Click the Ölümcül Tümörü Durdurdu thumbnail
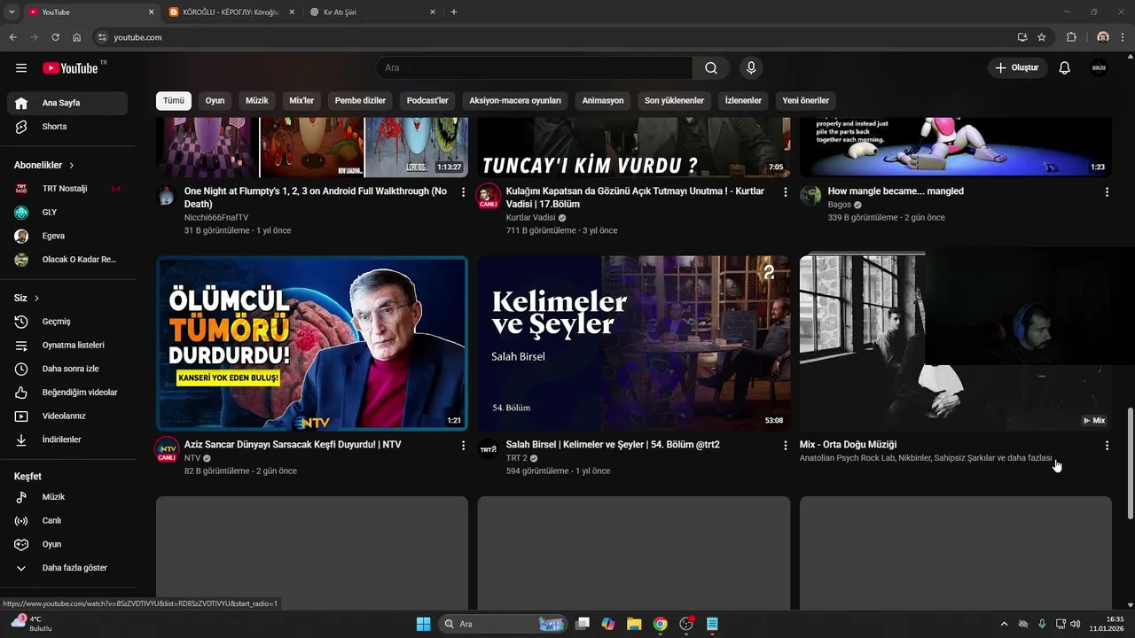The height and width of the screenshot is (638, 1135). pos(312,343)
